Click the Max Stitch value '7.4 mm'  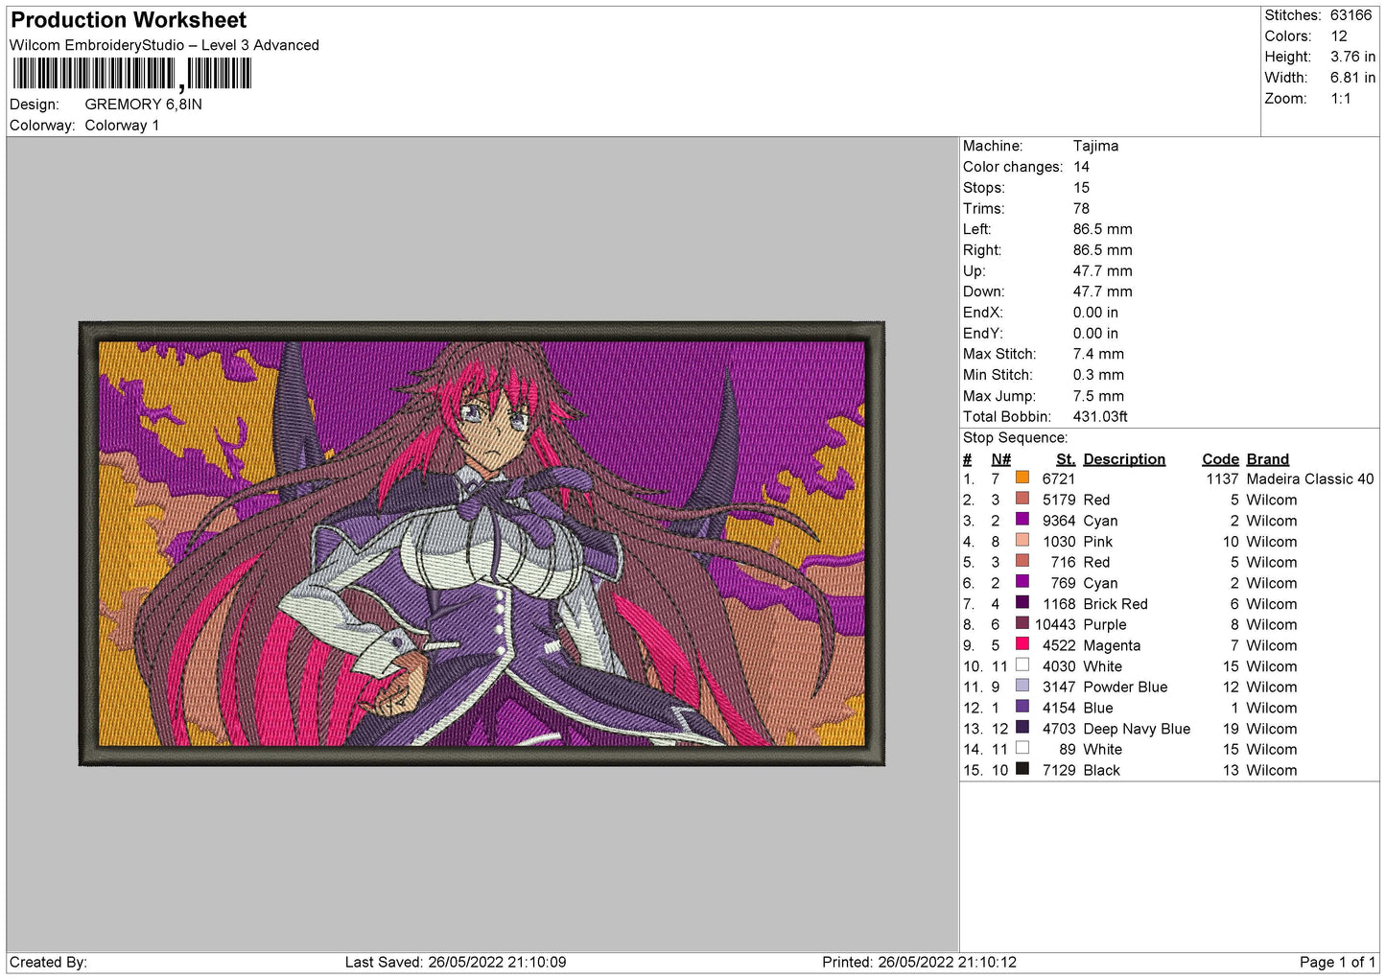(x=1098, y=354)
